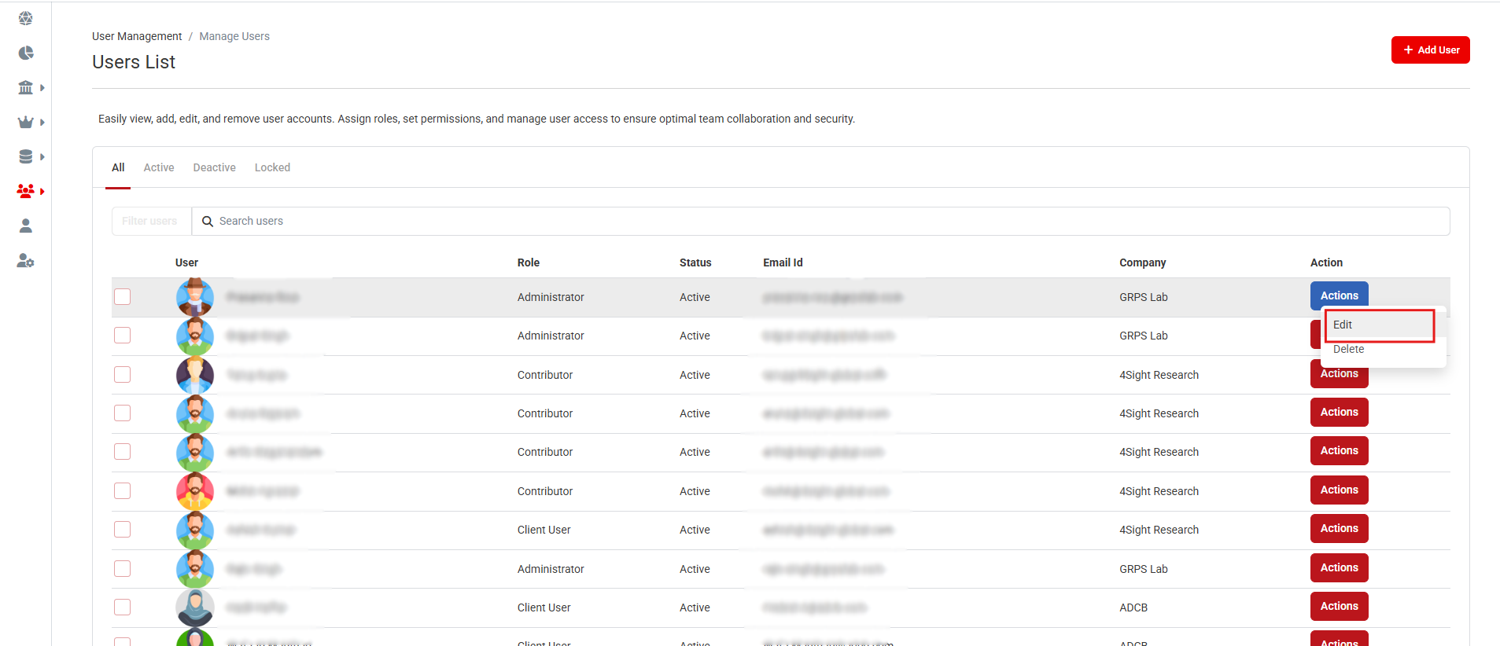1500x646 pixels.
Task: Click the bank building sidebar icon
Action: point(26,87)
